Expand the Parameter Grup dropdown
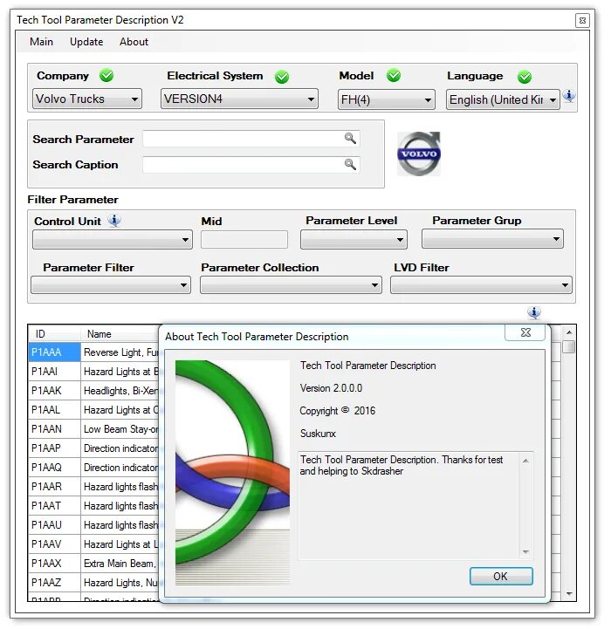Viewport: 611px width, 629px height. tap(492, 239)
